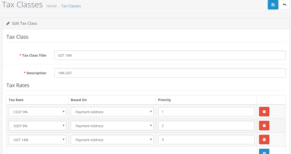291x154 pixels.
Task: Expand Based On dropdown in CGST row
Action: pos(112,112)
